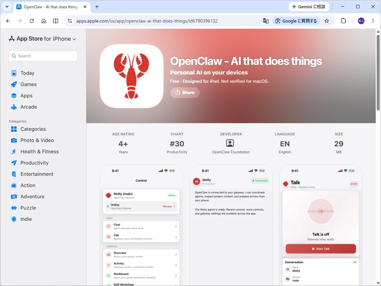Click the page vertical scrollbar
Image resolution: width=381 pixels, height=286 pixels.
pyautogui.click(x=378, y=72)
